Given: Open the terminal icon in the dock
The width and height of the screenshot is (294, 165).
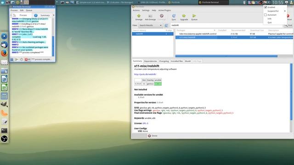Looking at the screenshot, I should [4, 130].
